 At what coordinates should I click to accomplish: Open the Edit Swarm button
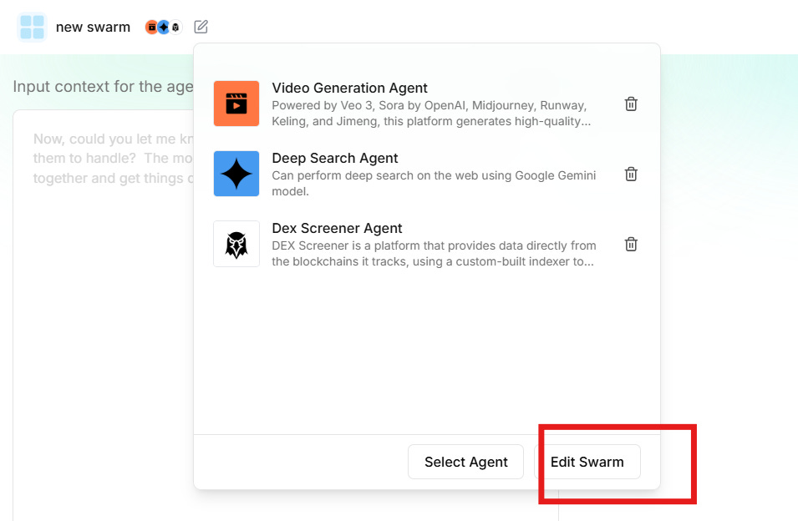tap(587, 462)
